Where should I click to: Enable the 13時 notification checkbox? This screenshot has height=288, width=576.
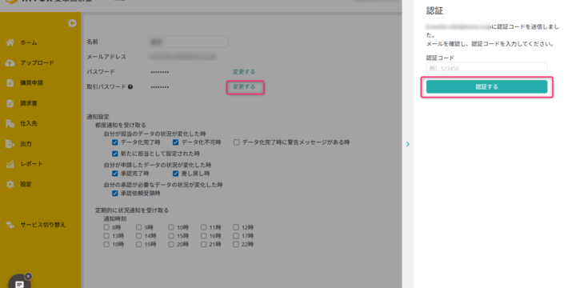tap(106, 235)
